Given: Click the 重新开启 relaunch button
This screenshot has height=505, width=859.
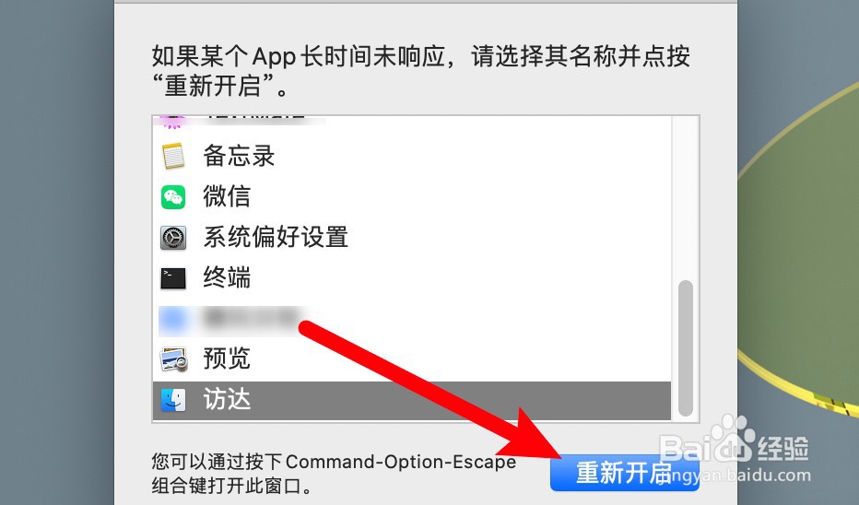Looking at the screenshot, I should pyautogui.click(x=625, y=474).
